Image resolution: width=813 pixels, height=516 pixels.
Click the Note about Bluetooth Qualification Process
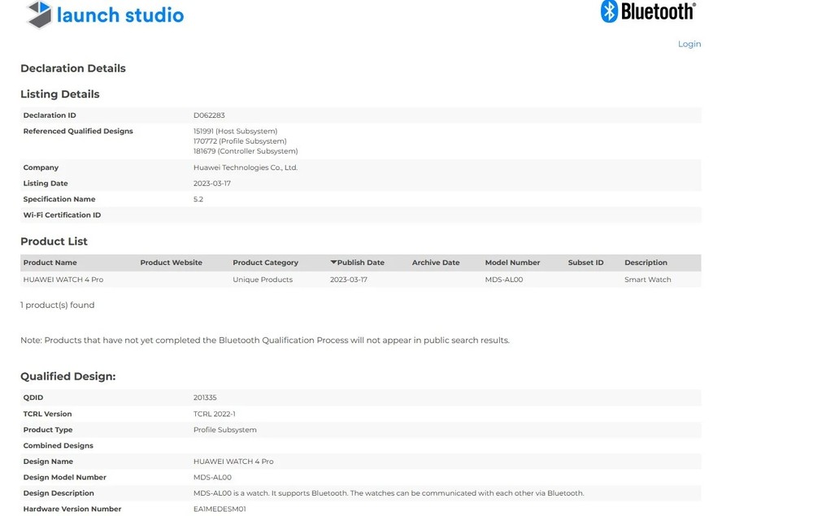click(x=265, y=340)
